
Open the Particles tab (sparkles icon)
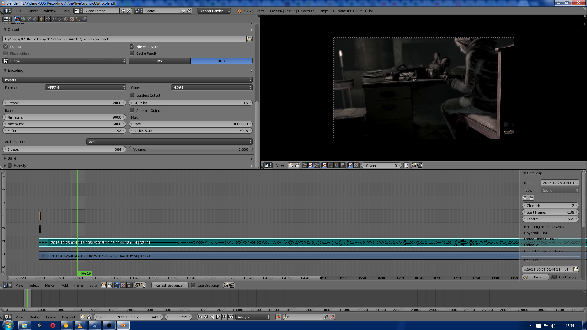point(78,19)
